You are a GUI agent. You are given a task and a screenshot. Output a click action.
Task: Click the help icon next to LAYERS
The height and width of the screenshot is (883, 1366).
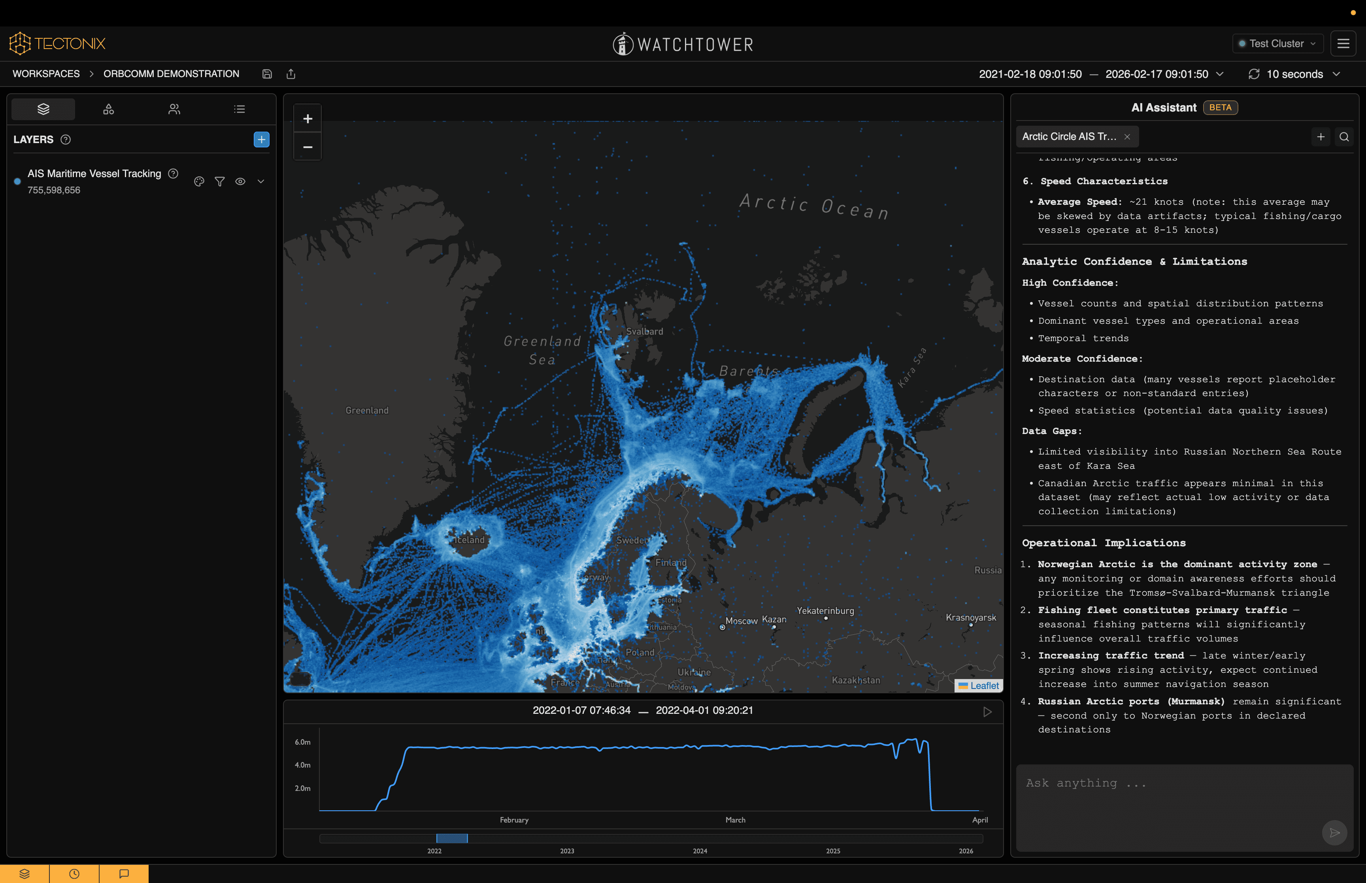(x=66, y=140)
